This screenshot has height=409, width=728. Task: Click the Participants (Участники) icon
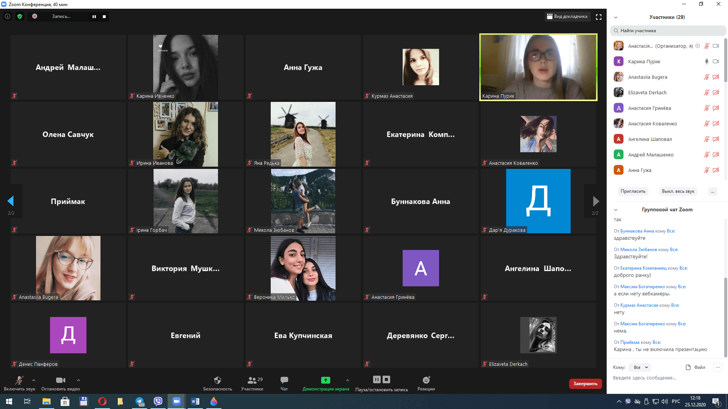[x=252, y=380]
